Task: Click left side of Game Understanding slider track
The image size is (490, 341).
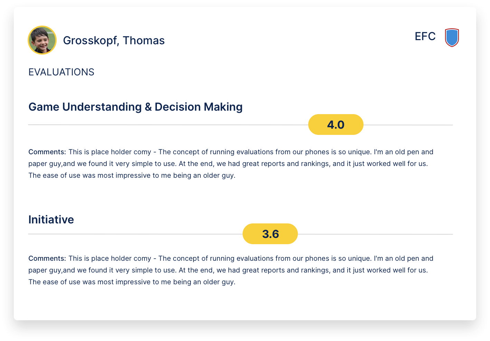Action: point(104,125)
